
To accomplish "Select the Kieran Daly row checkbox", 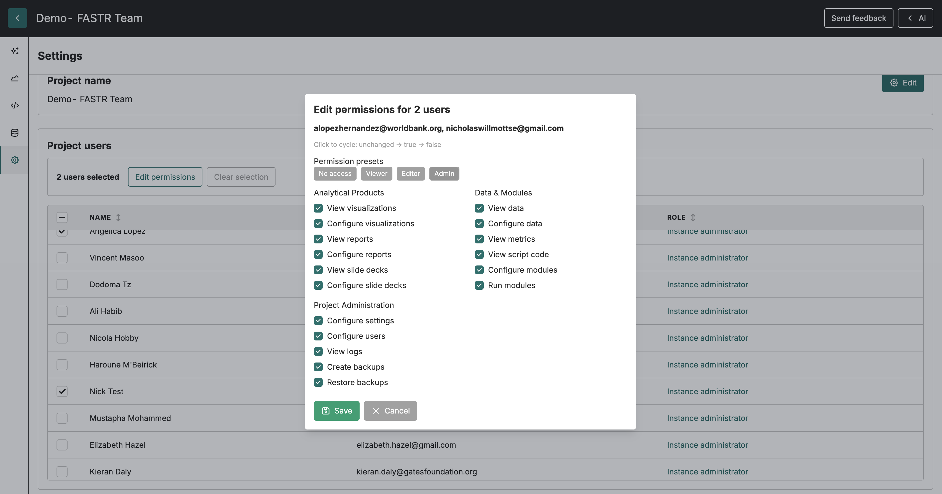I will pos(62,472).
